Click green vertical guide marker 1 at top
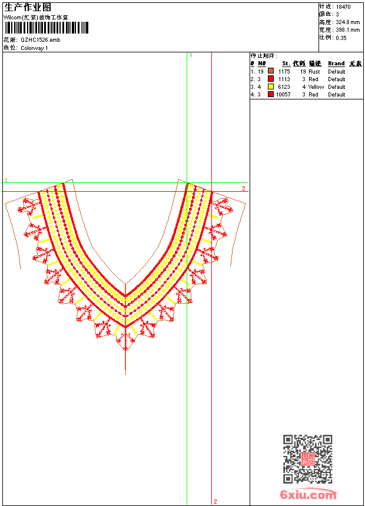This screenshot has height=506, width=365. (x=191, y=55)
